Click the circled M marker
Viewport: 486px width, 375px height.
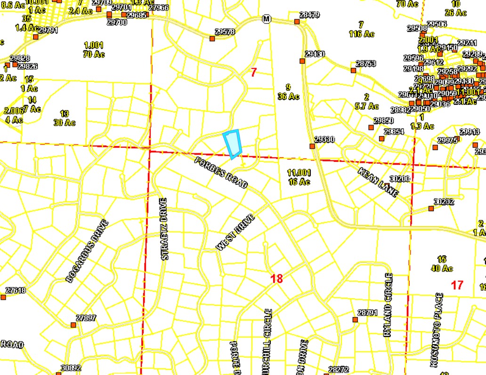(x=267, y=19)
